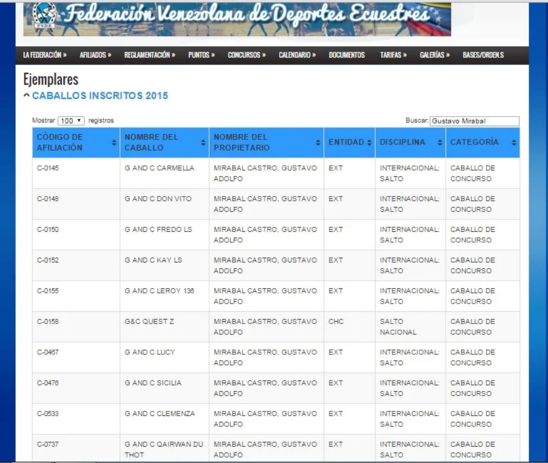
Task: Open LA FEDERACIÓN menu
Action: point(45,55)
